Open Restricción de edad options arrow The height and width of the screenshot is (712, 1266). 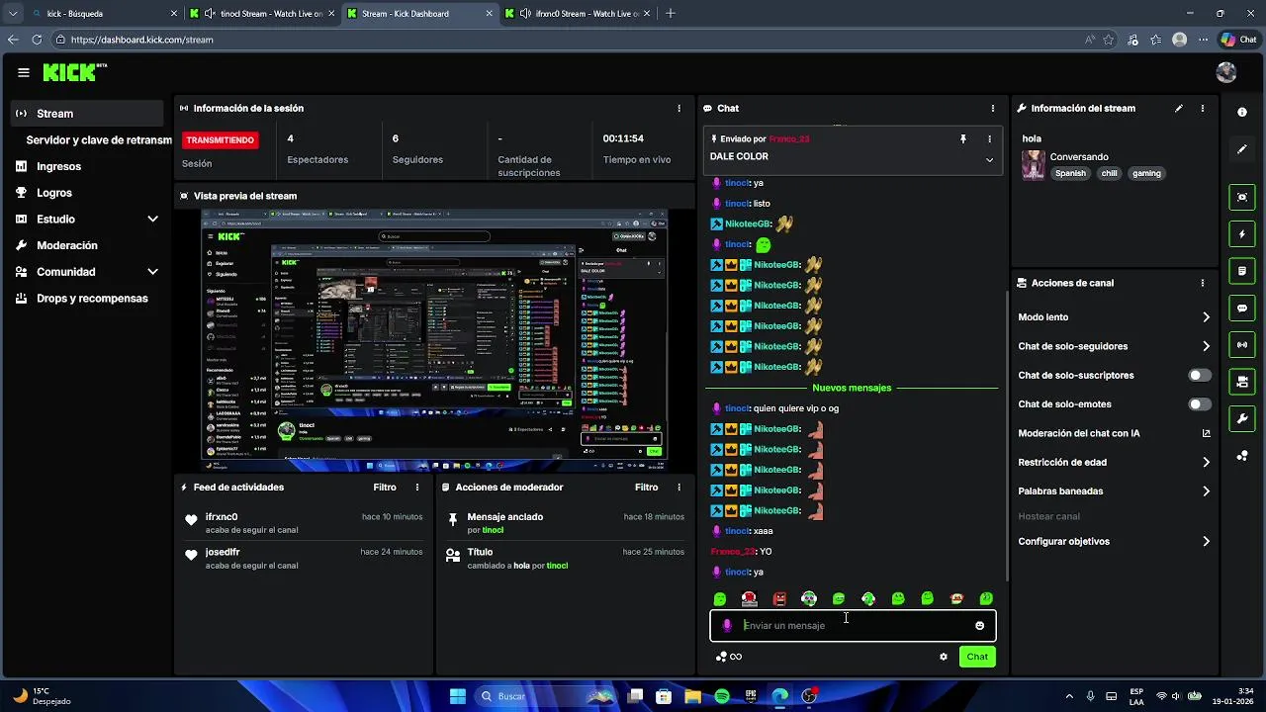click(x=1206, y=462)
